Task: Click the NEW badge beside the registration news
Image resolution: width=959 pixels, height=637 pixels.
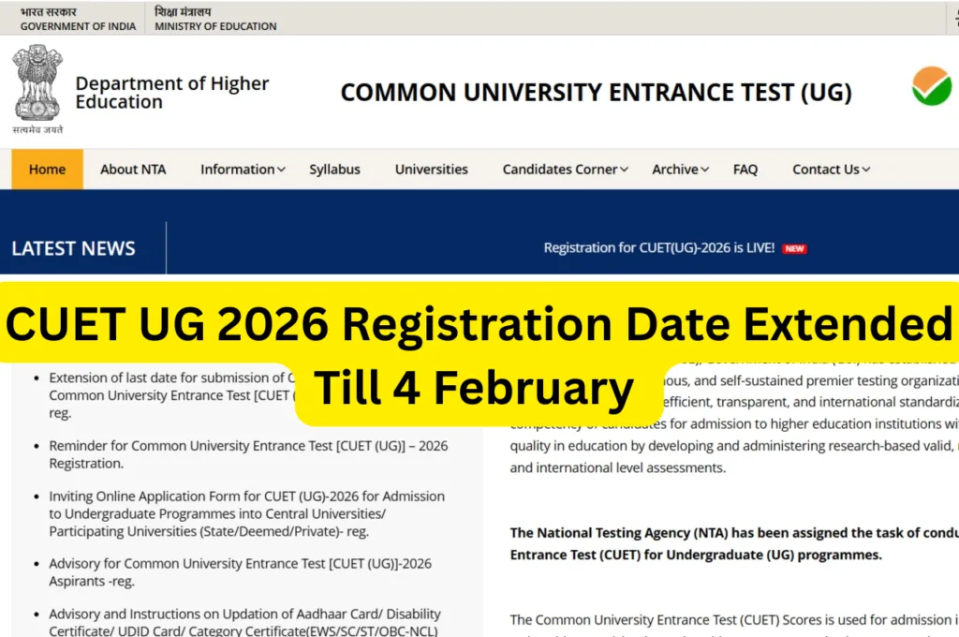Action: point(793,248)
